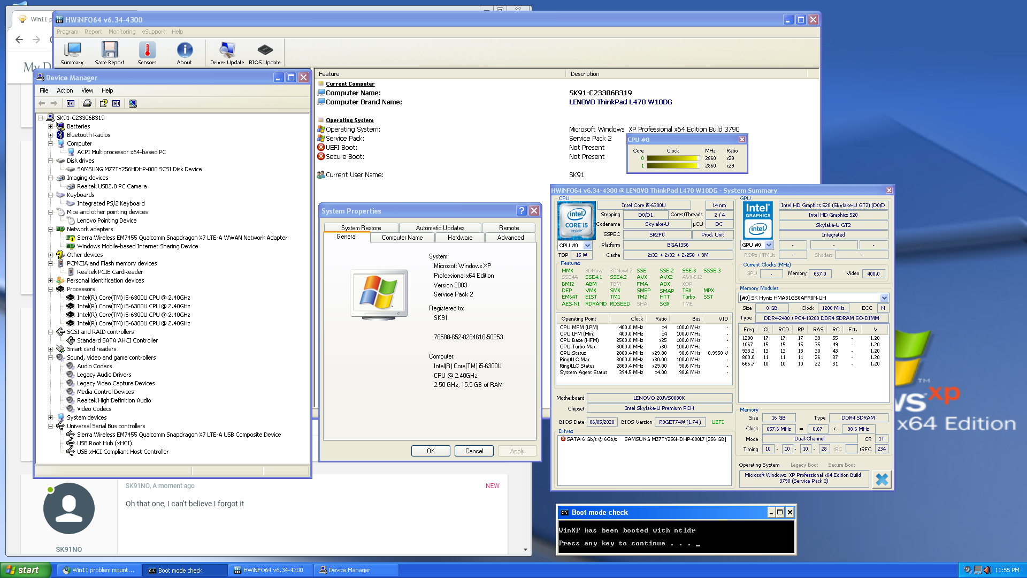
Task: Click the Core 0 clock bar
Action: (672, 158)
